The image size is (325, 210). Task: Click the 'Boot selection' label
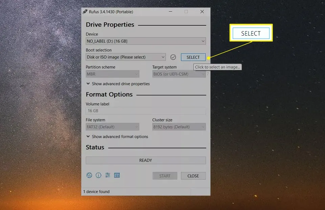coord(99,50)
